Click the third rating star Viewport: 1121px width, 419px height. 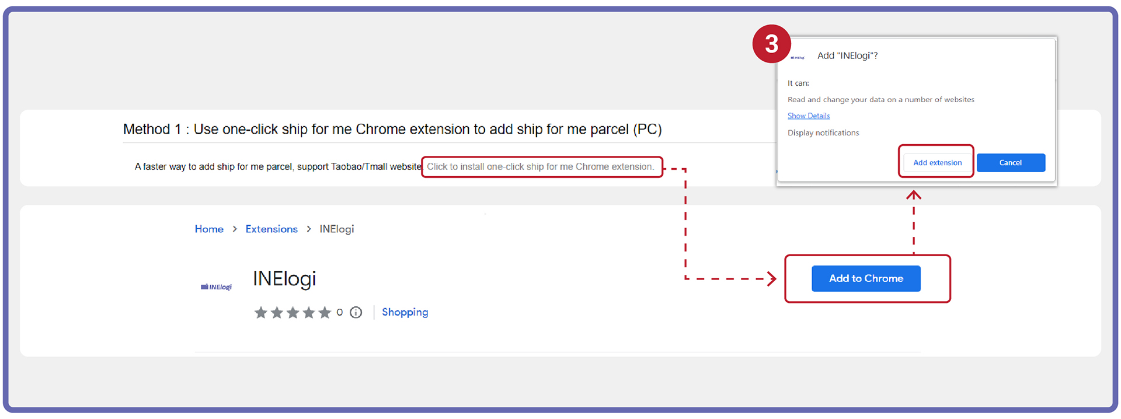coord(293,313)
